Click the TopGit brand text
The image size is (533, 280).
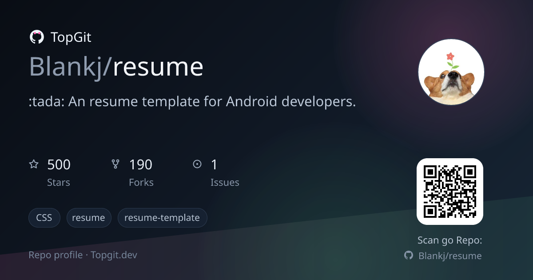(x=71, y=37)
